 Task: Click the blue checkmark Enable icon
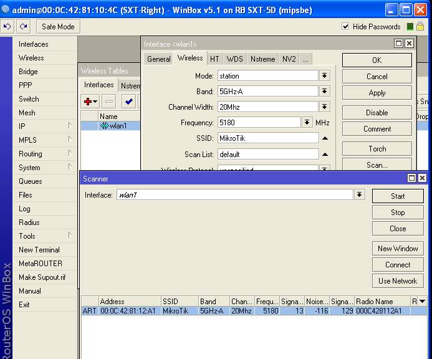[128, 102]
